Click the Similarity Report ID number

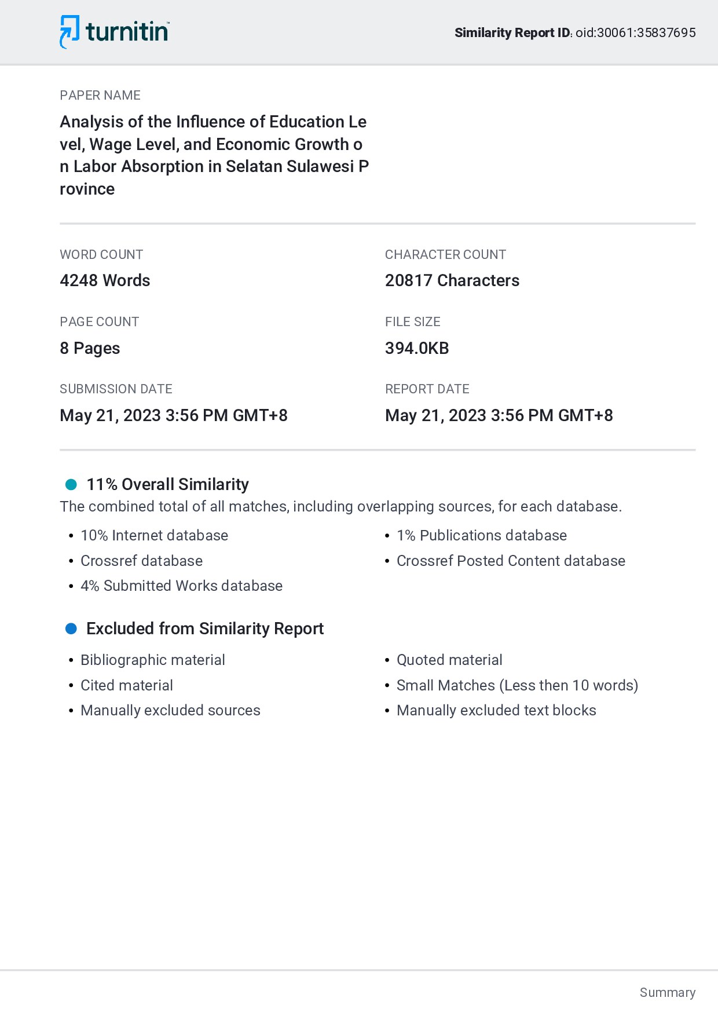[x=636, y=32]
